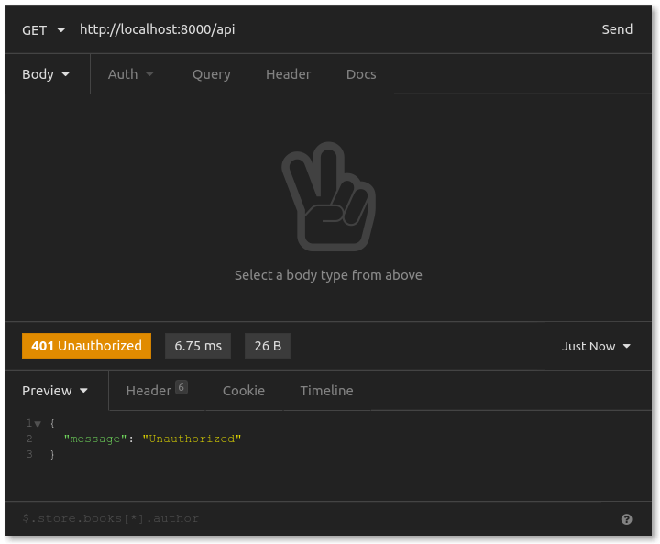Click the JSONPath response filter input field
Screen dimensions: 660x544
pos(312,518)
